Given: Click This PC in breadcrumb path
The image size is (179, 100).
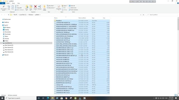Looking at the screenshot, I should [15, 15].
